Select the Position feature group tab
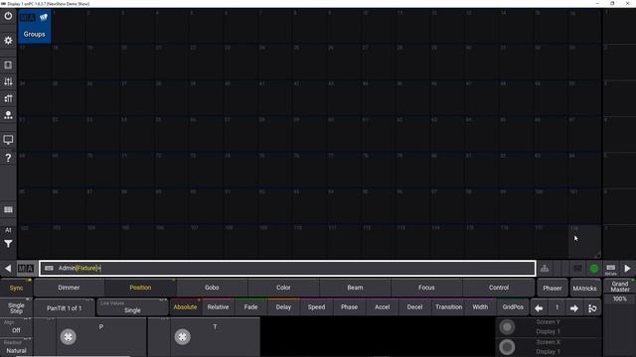The height and width of the screenshot is (357, 636). point(140,288)
